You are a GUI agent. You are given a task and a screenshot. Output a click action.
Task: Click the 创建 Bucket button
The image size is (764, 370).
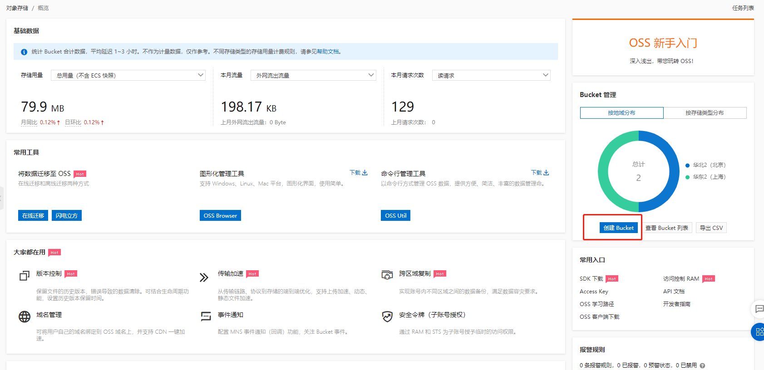[619, 228]
